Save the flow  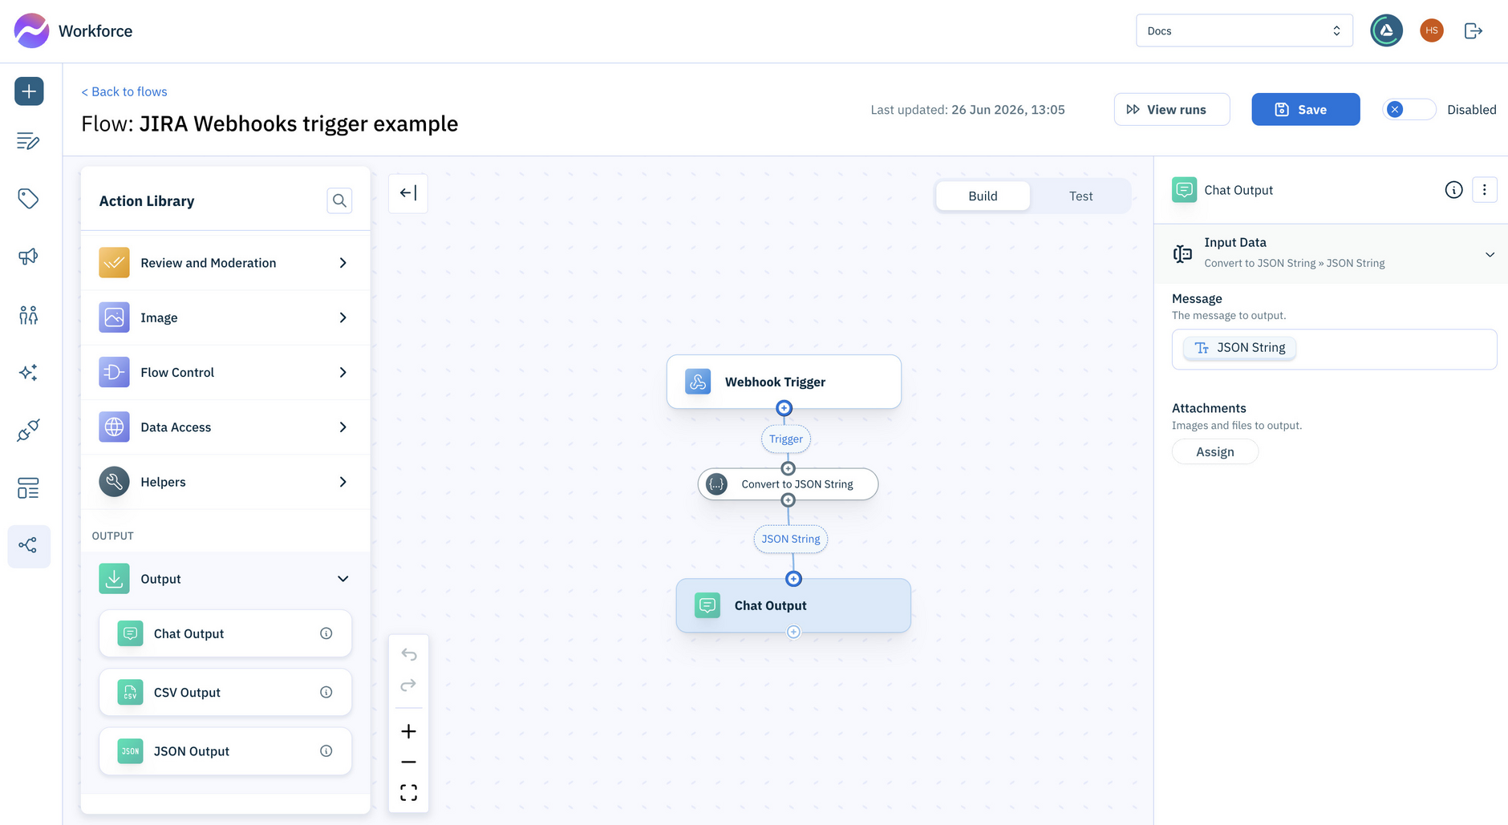point(1305,110)
